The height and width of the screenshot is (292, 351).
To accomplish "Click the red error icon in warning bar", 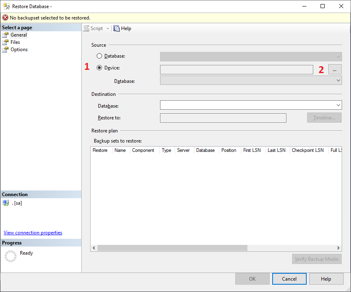I will click(5, 18).
